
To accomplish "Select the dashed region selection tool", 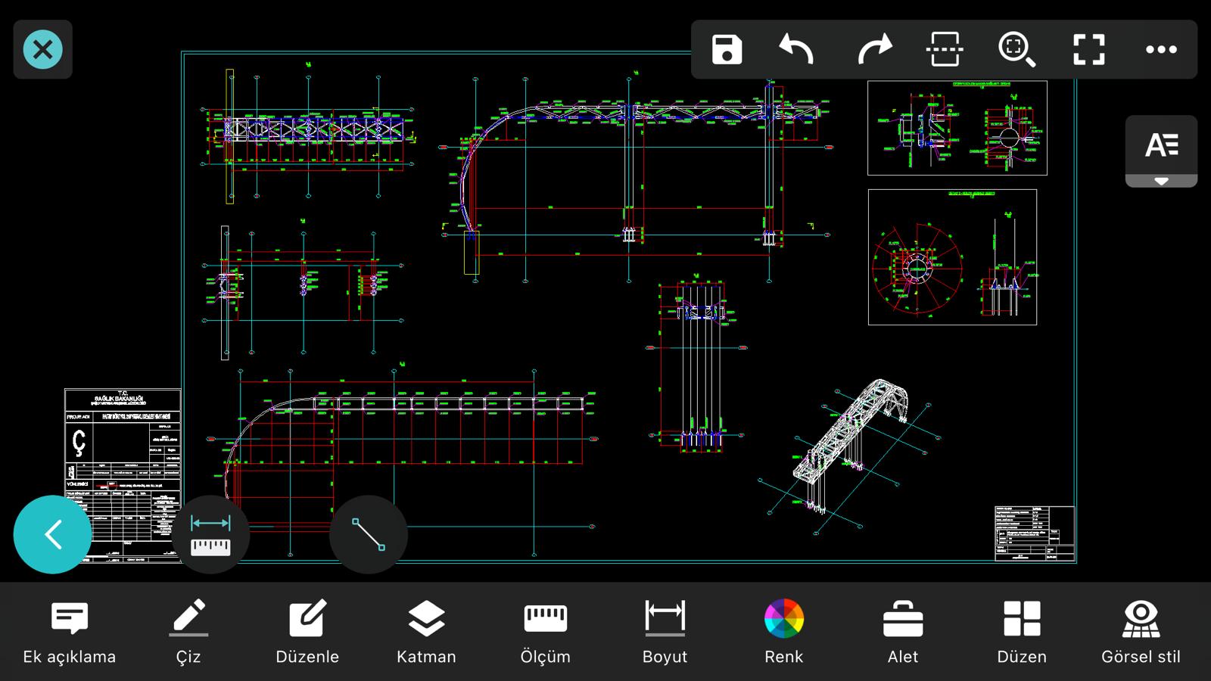I will click(x=945, y=50).
